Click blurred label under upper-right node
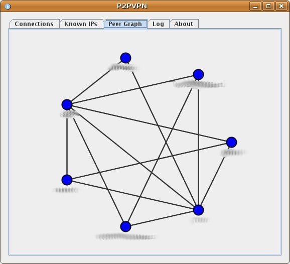Viewport: 290px width, 264px height. 199,84
